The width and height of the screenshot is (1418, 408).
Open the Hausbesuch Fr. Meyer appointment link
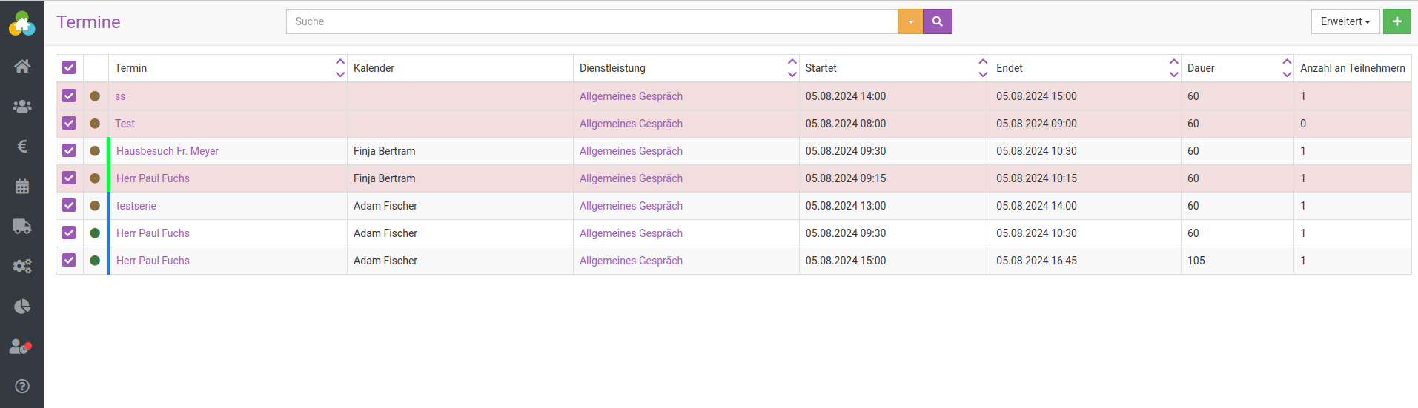(x=168, y=151)
